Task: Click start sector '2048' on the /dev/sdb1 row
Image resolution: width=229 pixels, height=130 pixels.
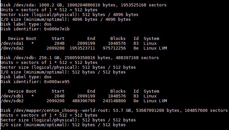Action: [59, 96]
